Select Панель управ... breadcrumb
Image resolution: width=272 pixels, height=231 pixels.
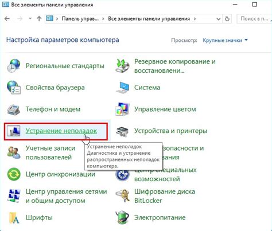[80, 19]
